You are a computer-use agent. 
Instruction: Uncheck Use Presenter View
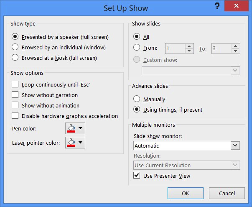[x=137, y=176]
